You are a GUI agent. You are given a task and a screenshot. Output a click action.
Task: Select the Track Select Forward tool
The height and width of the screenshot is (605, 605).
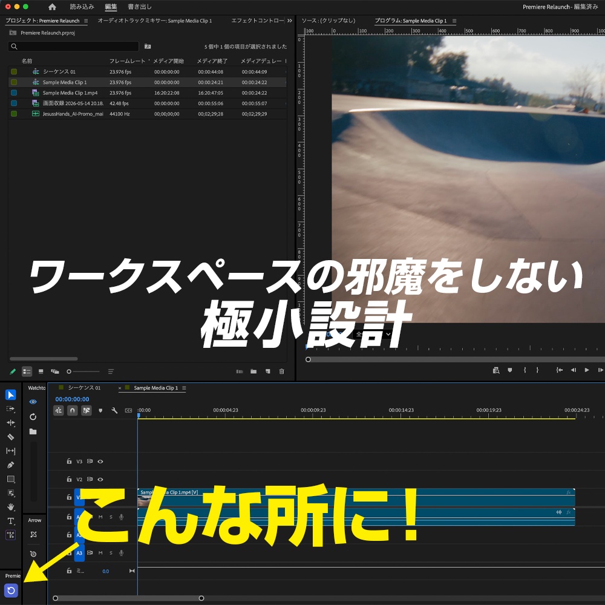point(11,408)
